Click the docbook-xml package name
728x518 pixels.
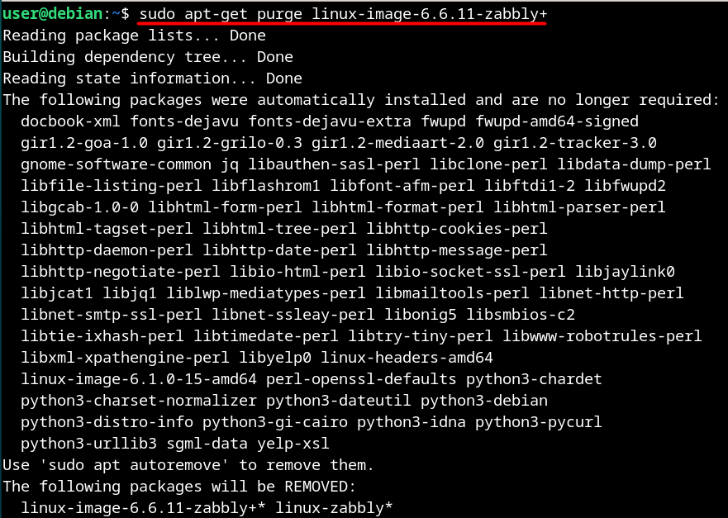click(x=70, y=121)
